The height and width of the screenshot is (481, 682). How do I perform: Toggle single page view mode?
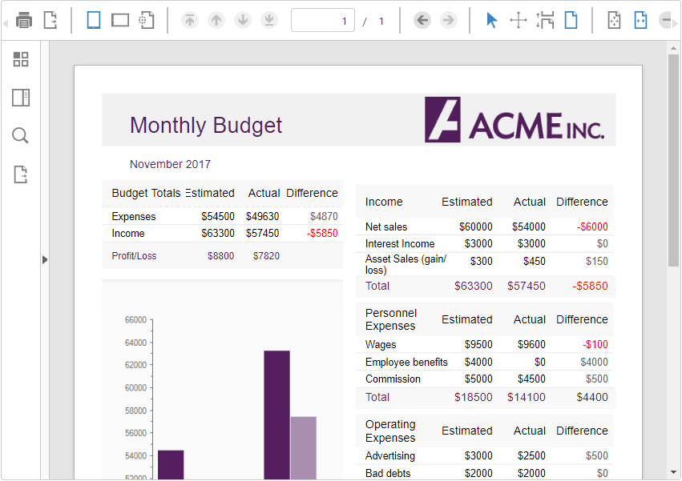pos(94,21)
